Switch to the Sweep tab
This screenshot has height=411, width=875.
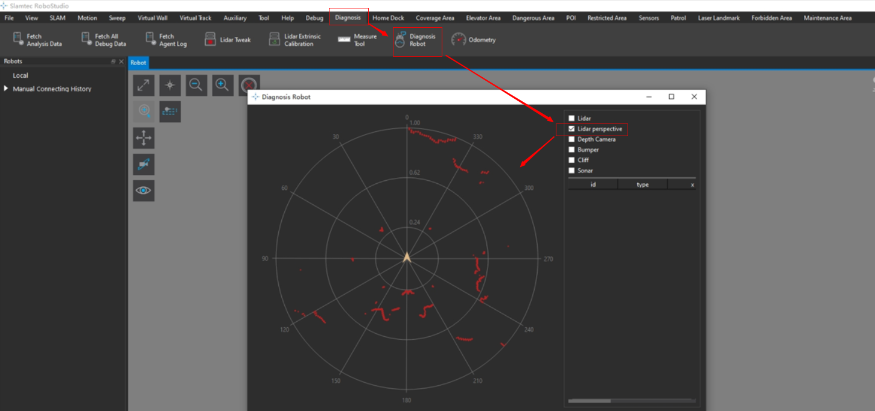tap(117, 18)
